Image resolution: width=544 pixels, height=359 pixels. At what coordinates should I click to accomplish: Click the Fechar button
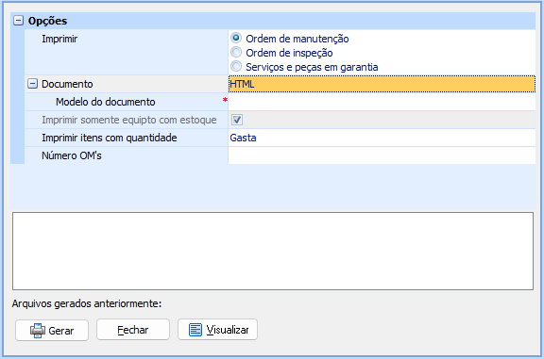click(x=133, y=330)
